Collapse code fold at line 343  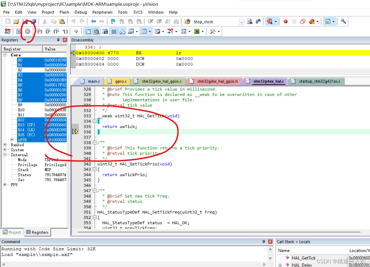click(95, 169)
